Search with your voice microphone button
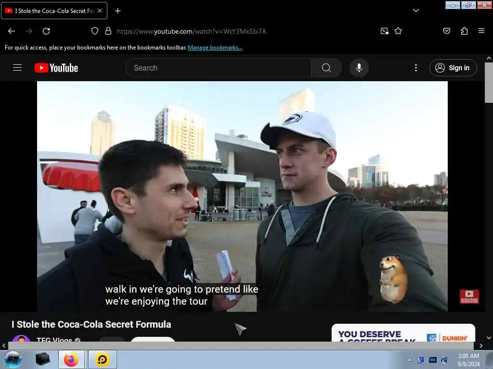 pos(359,68)
